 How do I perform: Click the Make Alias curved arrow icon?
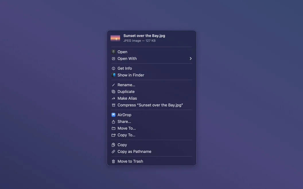click(x=113, y=98)
